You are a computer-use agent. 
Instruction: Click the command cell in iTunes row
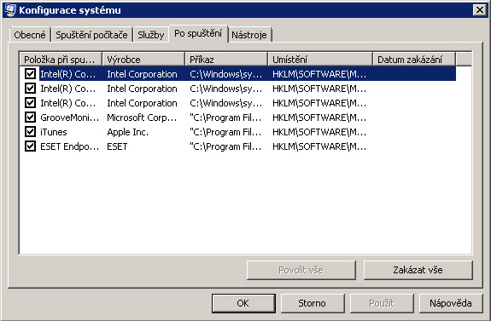225,132
